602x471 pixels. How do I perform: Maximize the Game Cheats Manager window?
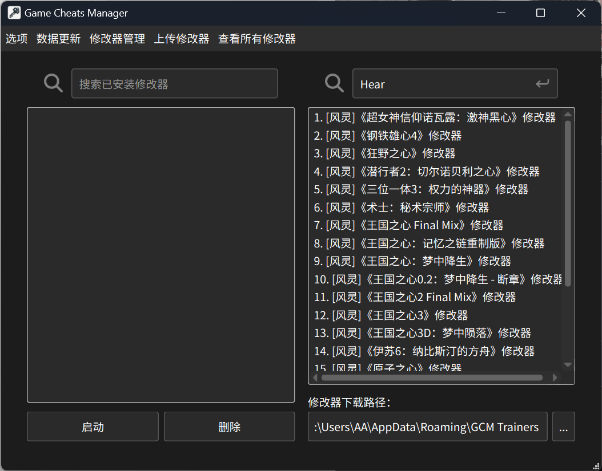pyautogui.click(x=540, y=13)
